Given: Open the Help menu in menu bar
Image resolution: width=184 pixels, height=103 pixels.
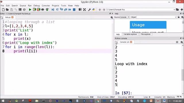Looking at the screenshot, I should [77, 5].
